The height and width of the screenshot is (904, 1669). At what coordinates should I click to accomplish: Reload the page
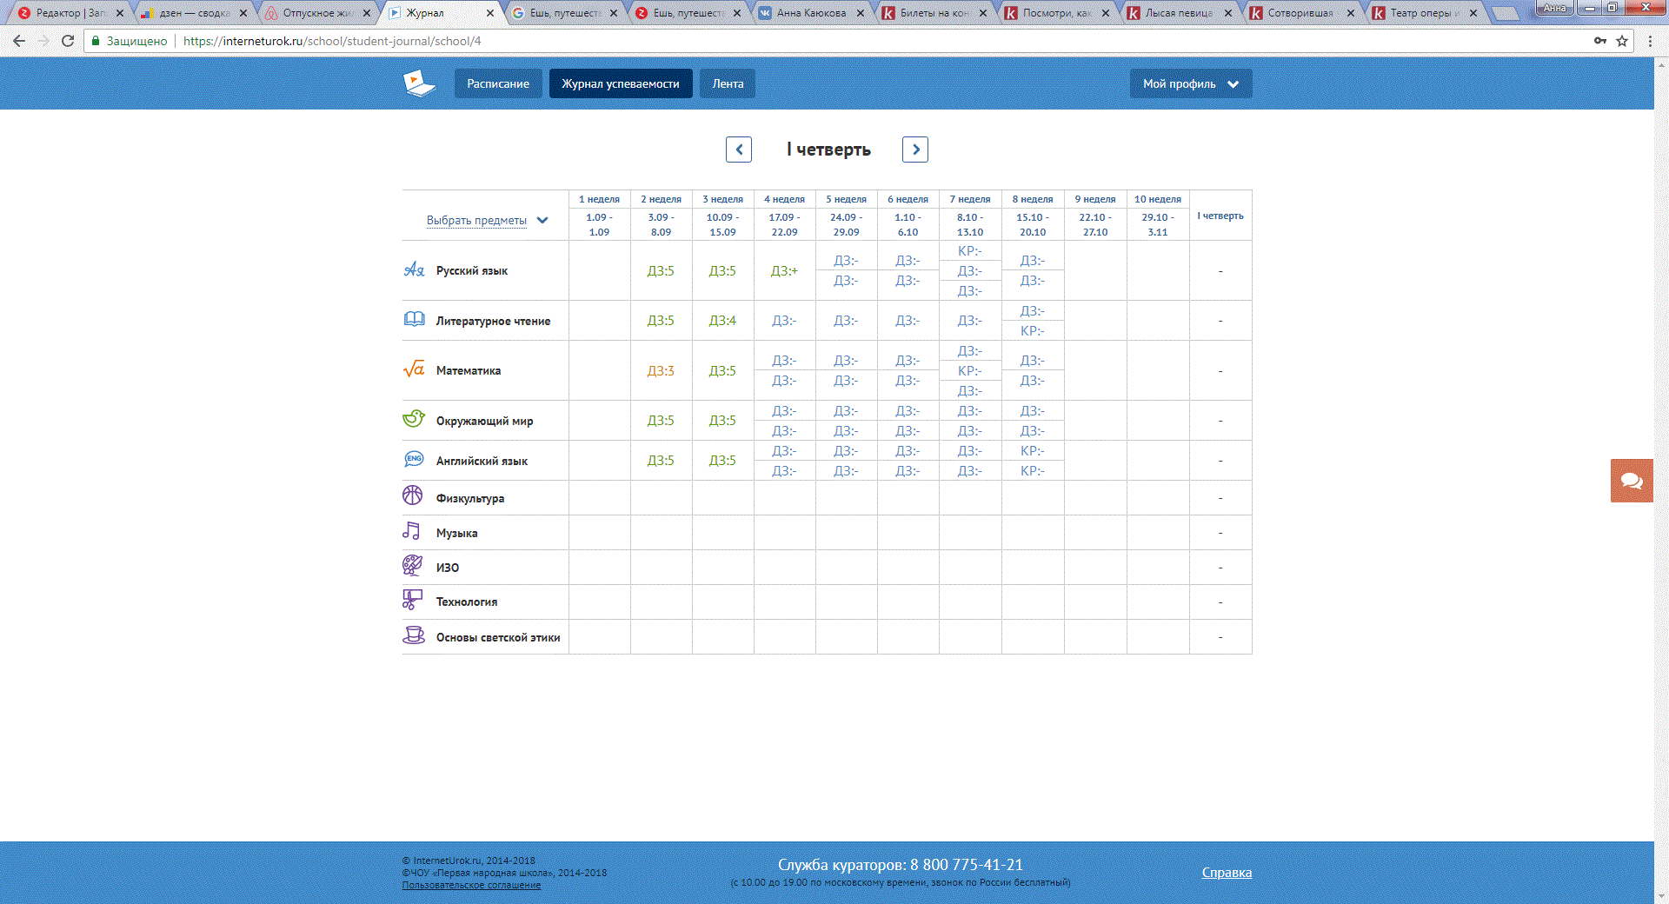(x=68, y=41)
